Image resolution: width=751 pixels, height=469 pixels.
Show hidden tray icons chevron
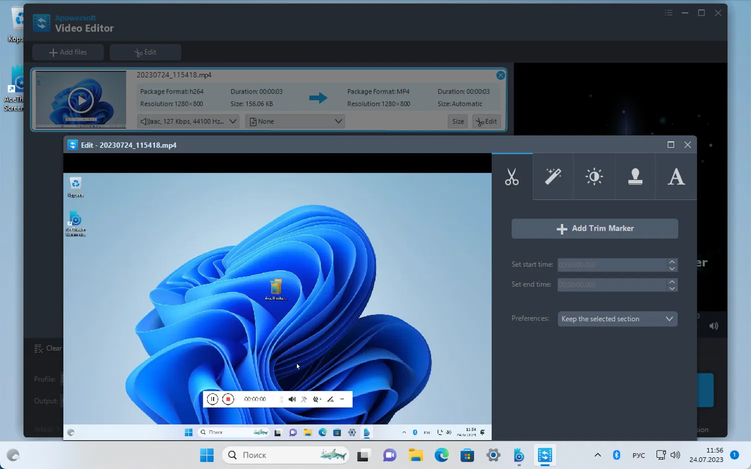[598, 455]
